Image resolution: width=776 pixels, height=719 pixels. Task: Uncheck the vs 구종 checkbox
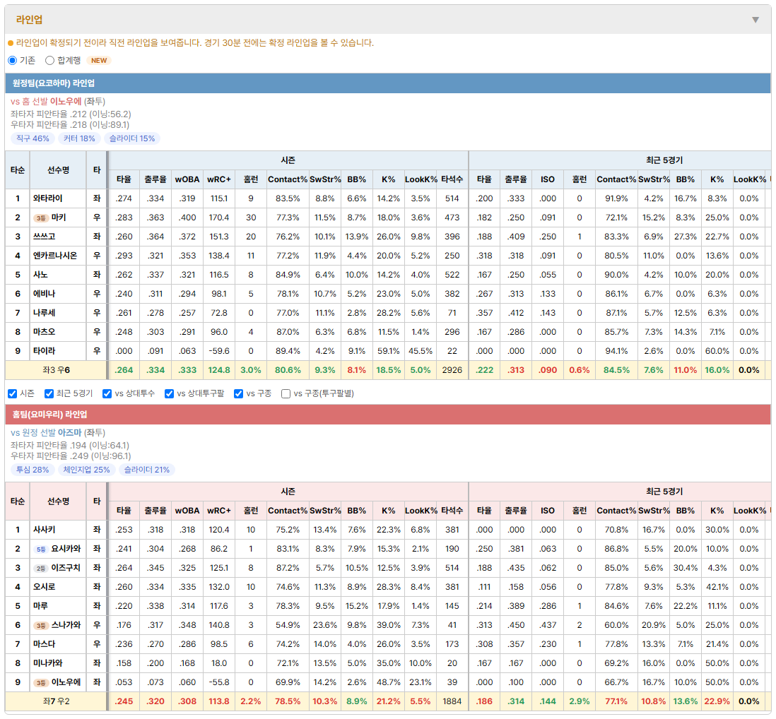239,393
